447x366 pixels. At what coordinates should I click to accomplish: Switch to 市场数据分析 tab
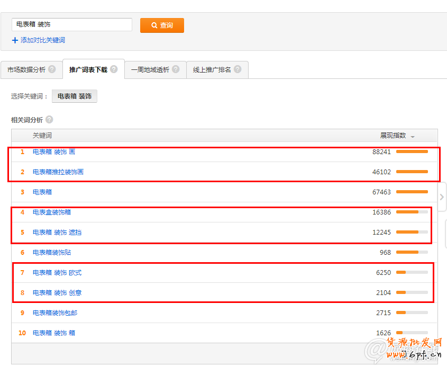pyautogui.click(x=26, y=70)
